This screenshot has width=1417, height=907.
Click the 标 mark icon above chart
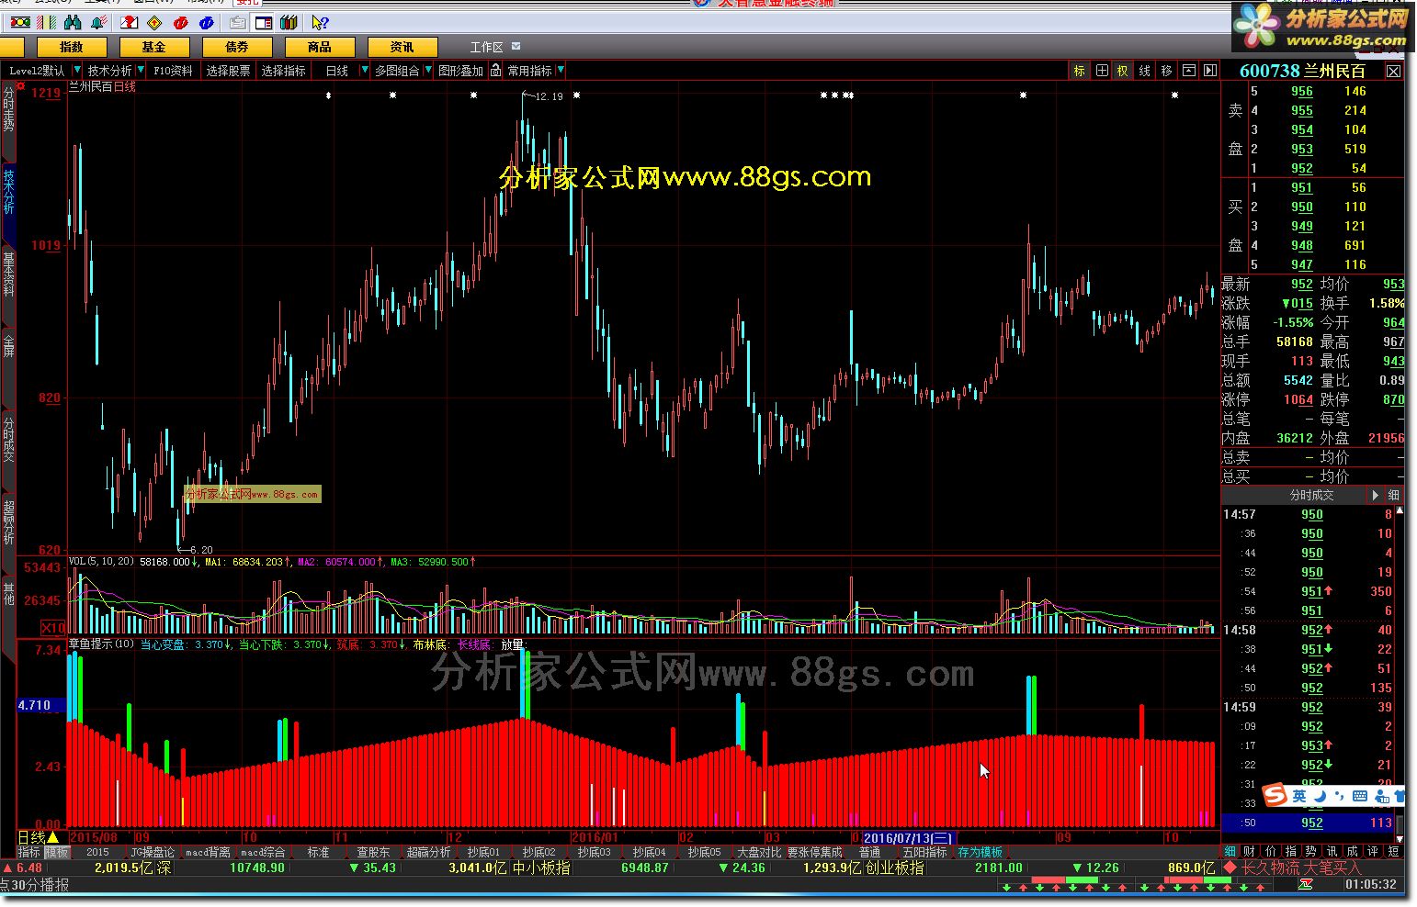pyautogui.click(x=1079, y=71)
